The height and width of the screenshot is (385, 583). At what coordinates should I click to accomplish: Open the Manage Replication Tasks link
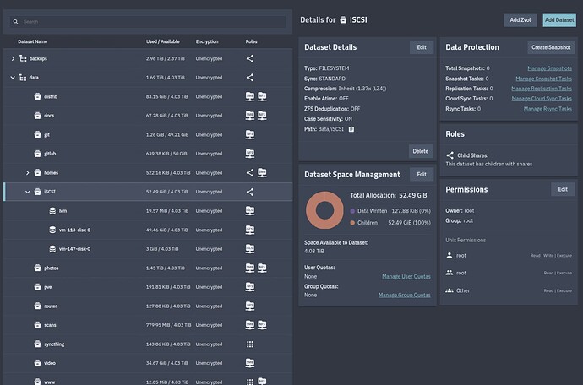click(541, 88)
